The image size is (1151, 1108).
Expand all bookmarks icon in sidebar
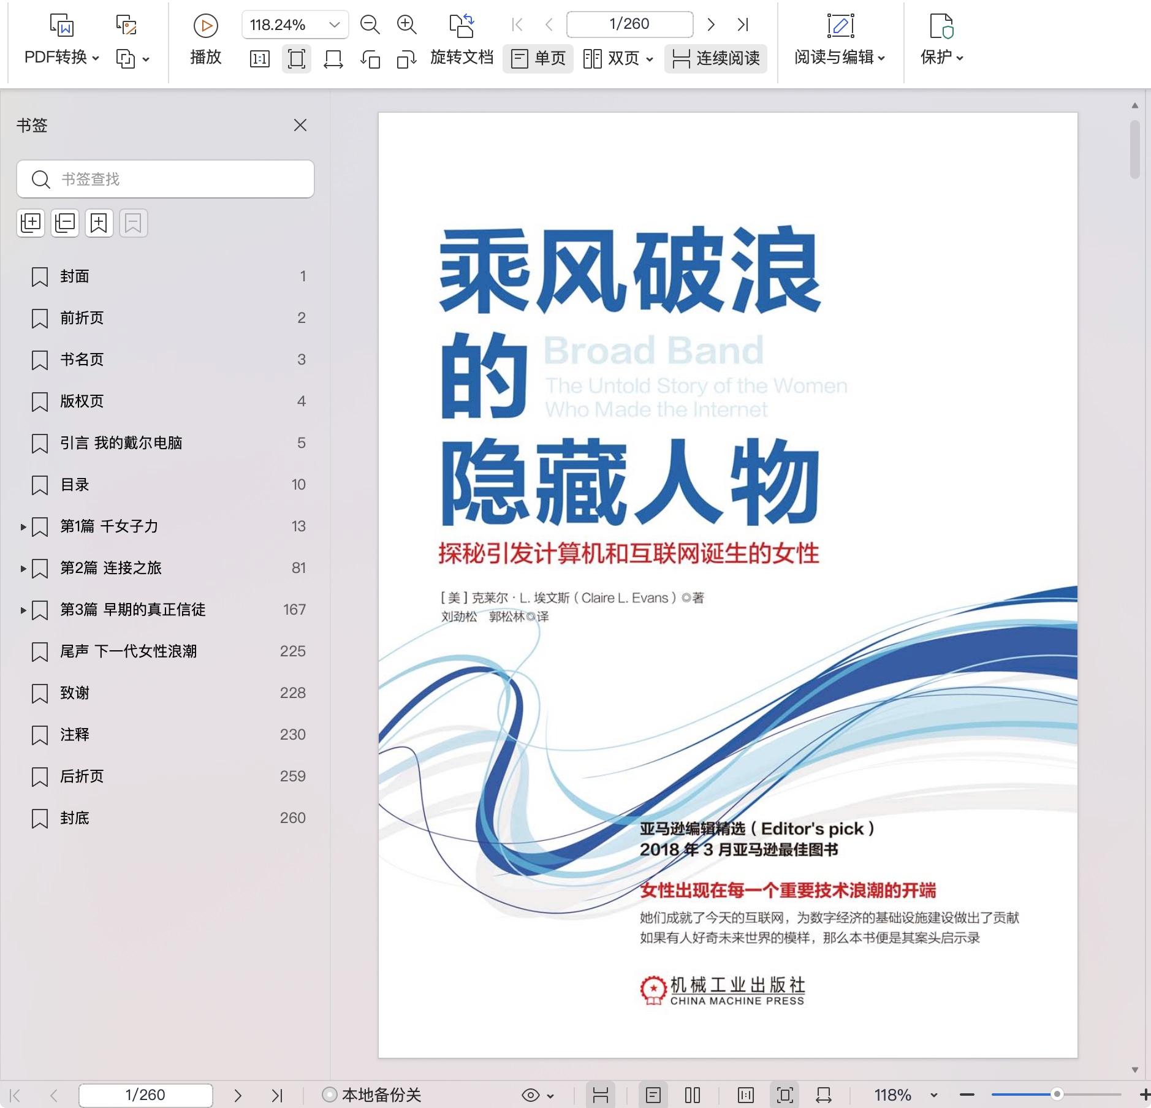coord(31,223)
